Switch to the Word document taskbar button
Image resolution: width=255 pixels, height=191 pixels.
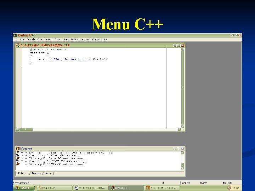90,188
